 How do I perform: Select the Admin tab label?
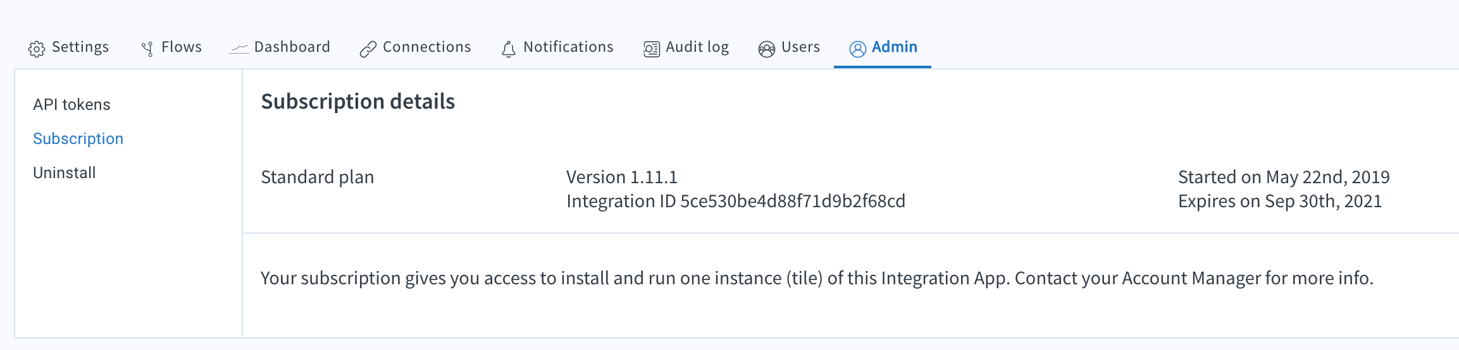895,47
